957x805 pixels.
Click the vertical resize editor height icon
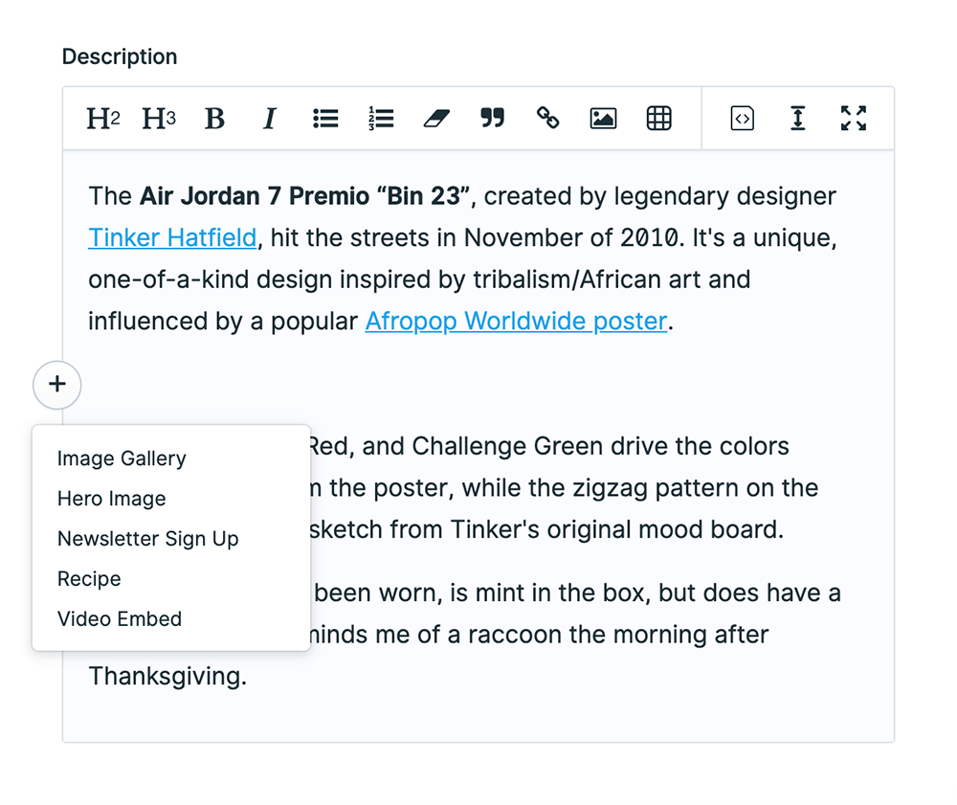798,119
